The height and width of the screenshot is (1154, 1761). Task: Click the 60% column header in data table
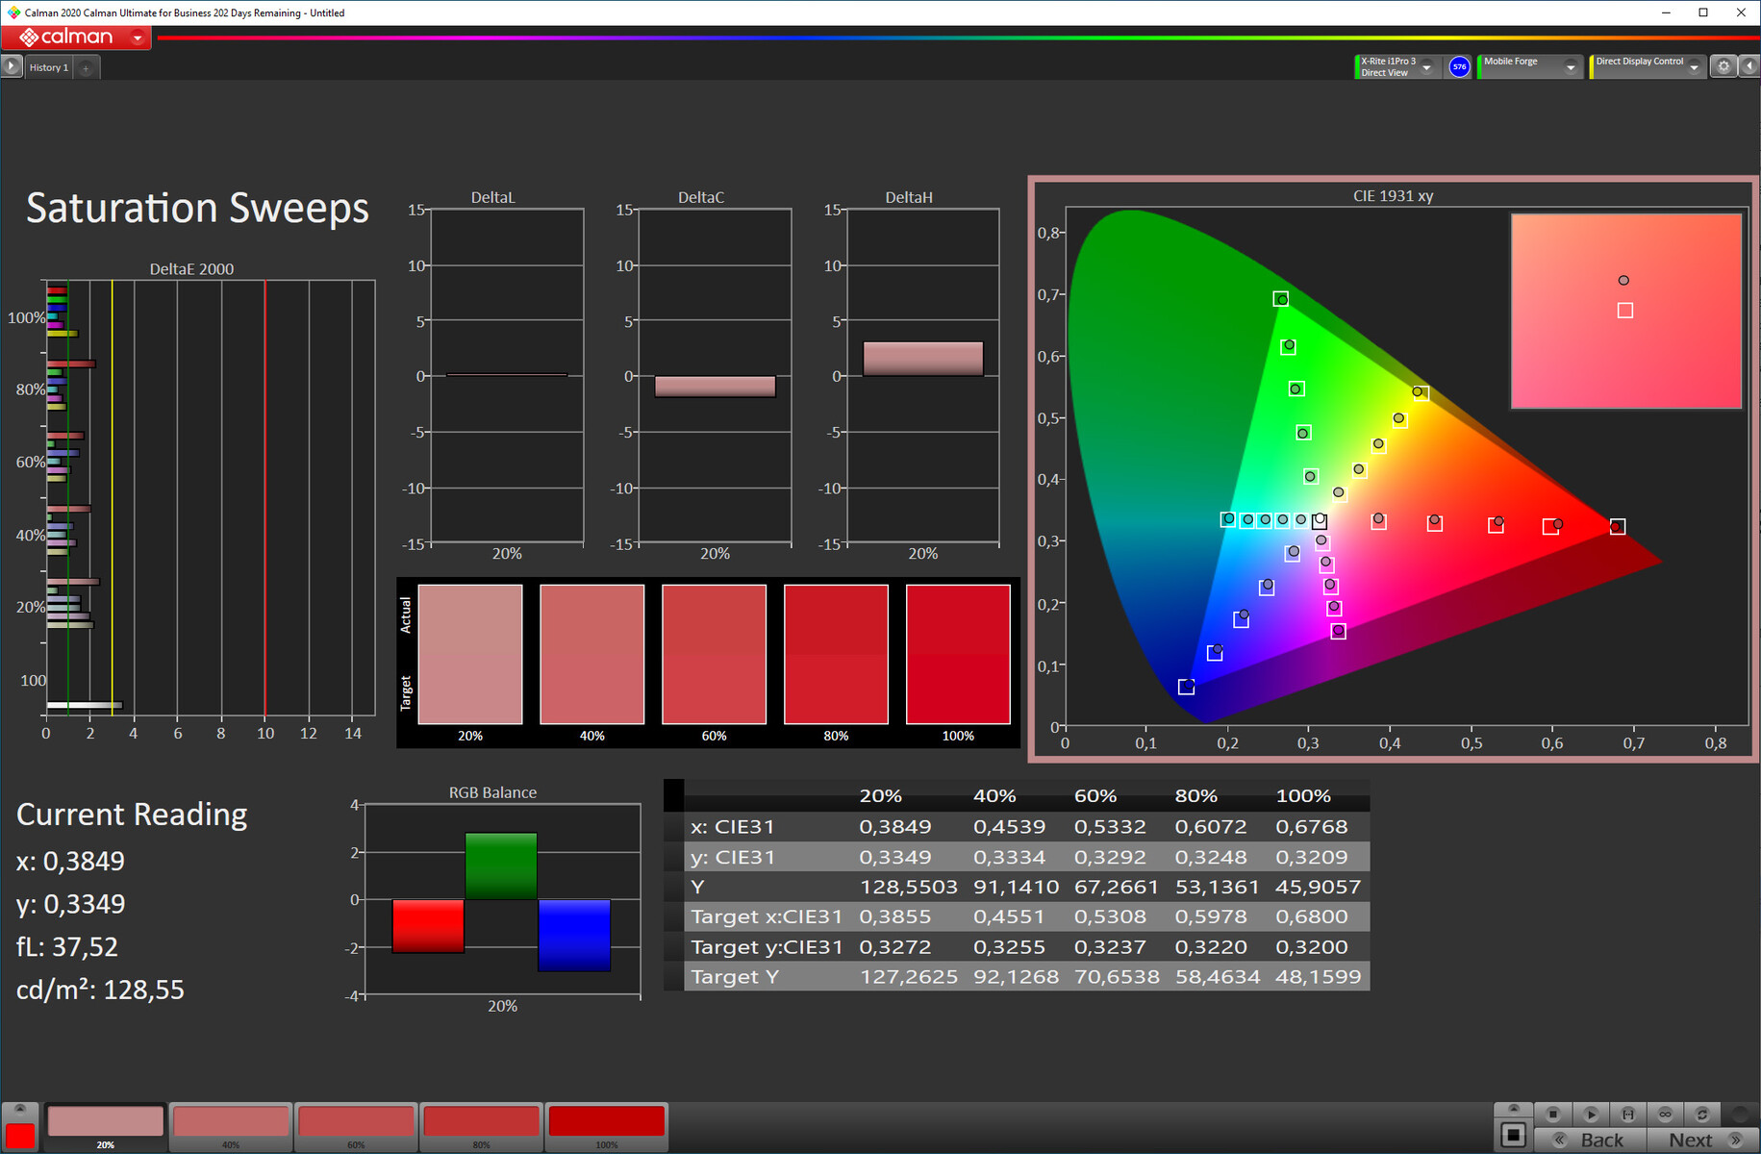click(x=1095, y=796)
